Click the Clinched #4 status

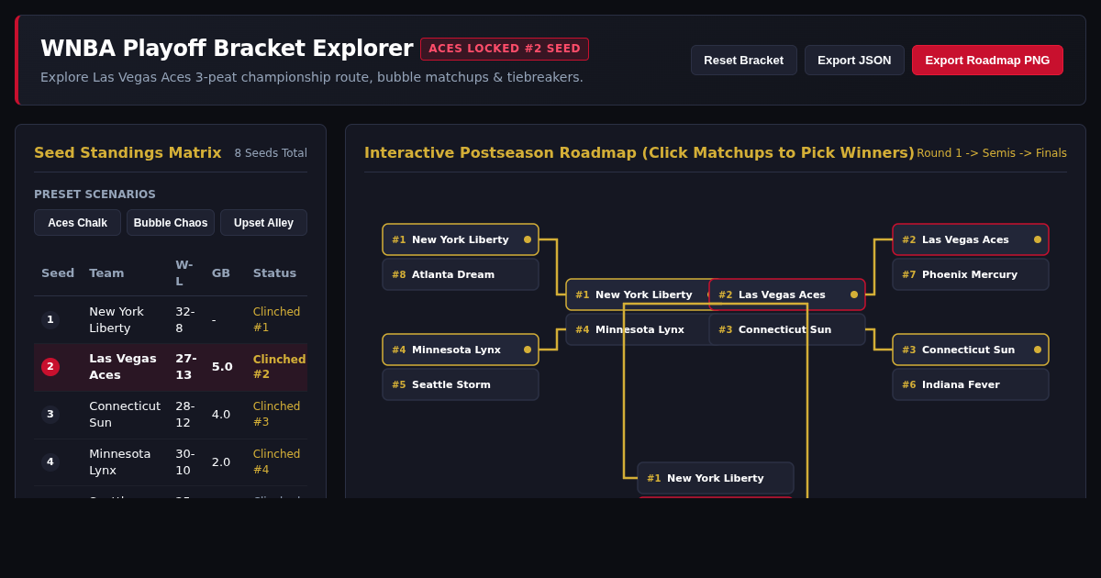pos(277,461)
